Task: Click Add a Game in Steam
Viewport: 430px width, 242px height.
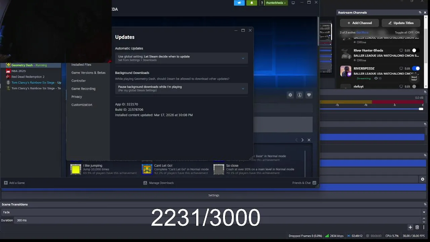Action: [14, 183]
